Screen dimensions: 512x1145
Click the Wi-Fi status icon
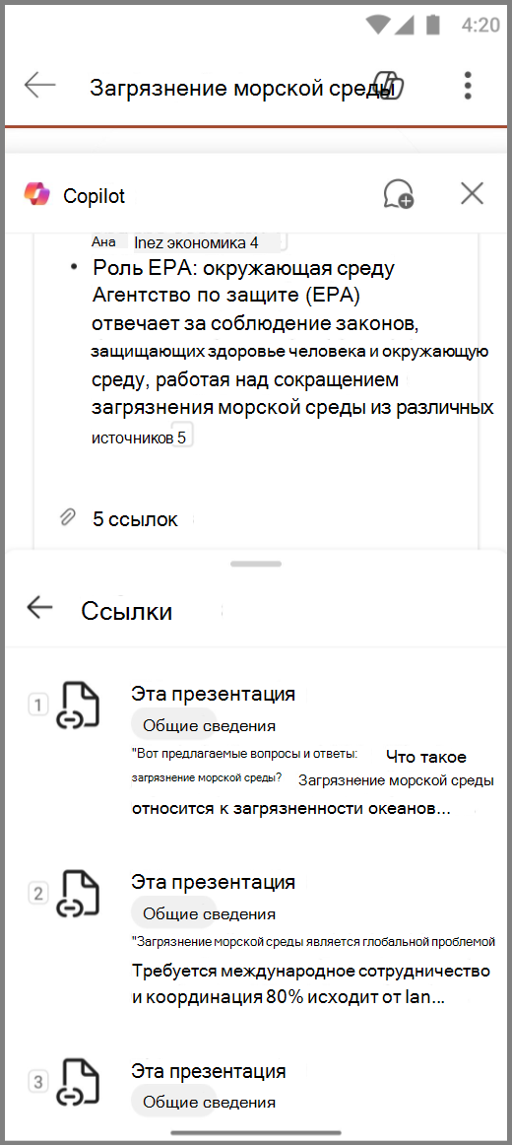pyautogui.click(x=378, y=24)
